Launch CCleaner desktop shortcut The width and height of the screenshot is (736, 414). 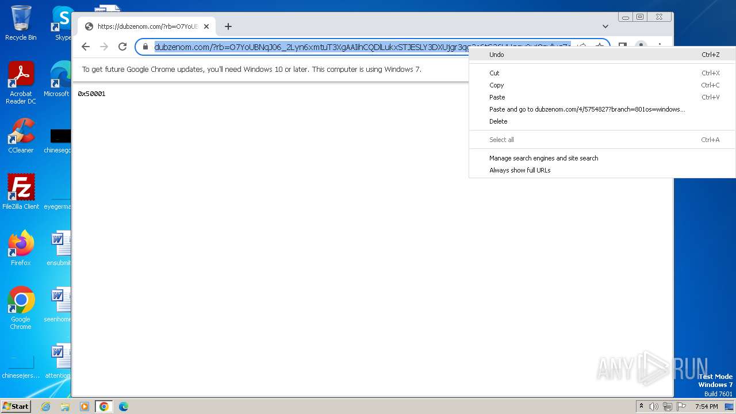point(21,136)
